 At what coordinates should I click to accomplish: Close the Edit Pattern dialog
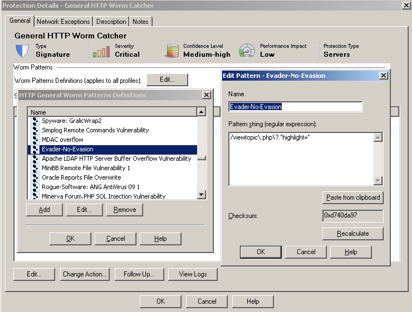[x=383, y=76]
